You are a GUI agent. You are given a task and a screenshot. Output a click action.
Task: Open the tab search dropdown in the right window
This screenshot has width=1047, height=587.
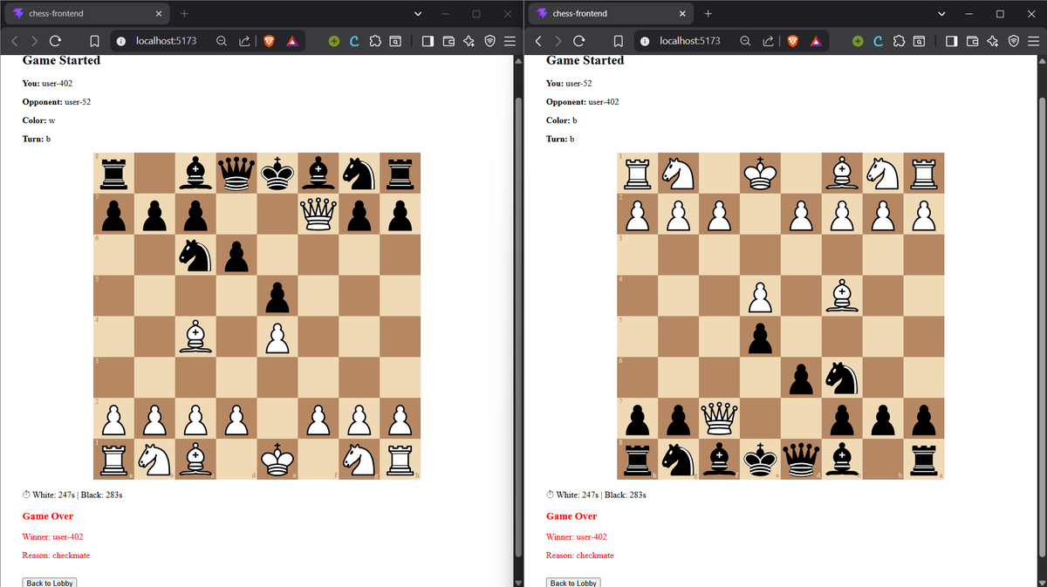[x=941, y=13]
